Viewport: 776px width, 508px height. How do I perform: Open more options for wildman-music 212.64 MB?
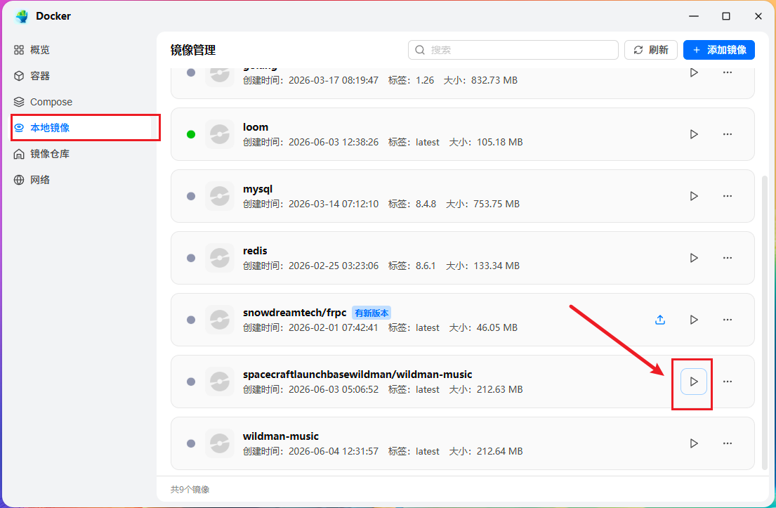[727, 443]
